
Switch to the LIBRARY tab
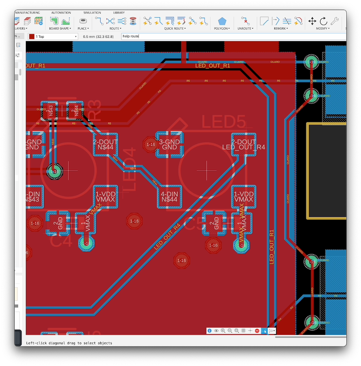(119, 13)
